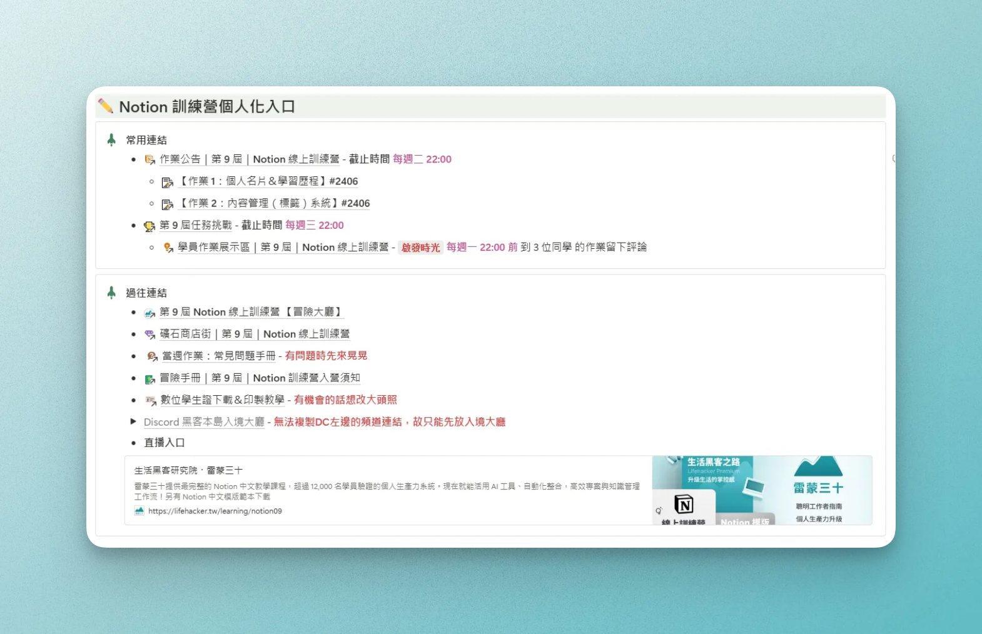Open 作業公告｜第 9 屆｜Notion 線上訓練營 link
This screenshot has height=634, width=982.
point(250,159)
